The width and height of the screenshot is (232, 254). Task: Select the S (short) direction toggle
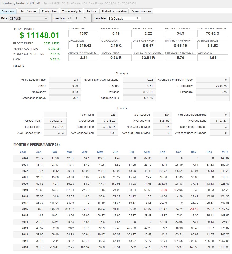85,18
